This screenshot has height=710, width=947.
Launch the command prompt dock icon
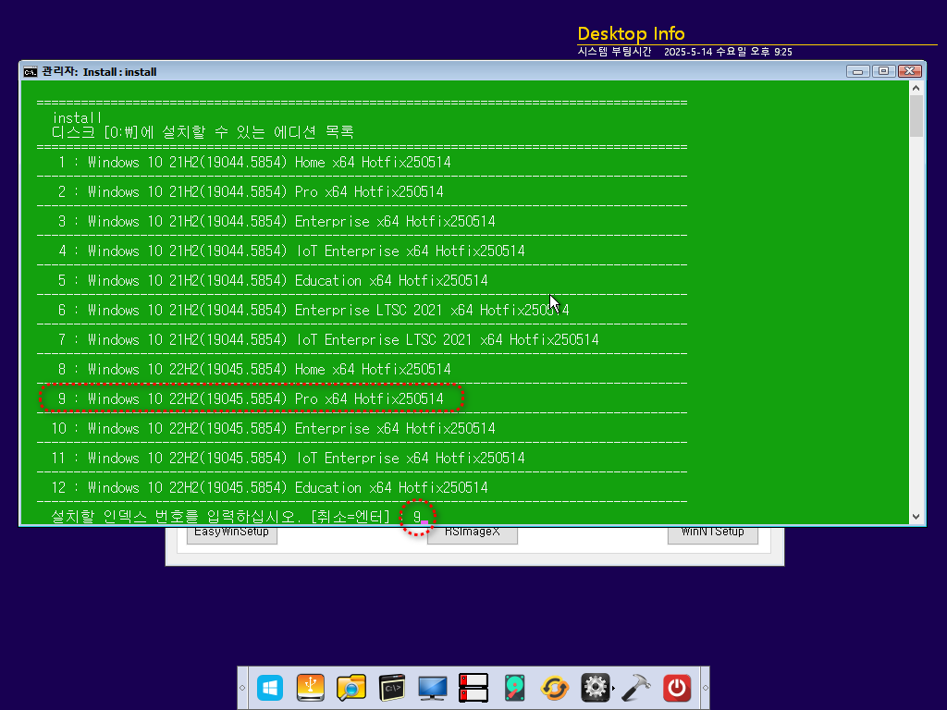point(391,688)
